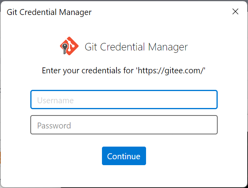Select the Password placeholder text

coord(54,126)
